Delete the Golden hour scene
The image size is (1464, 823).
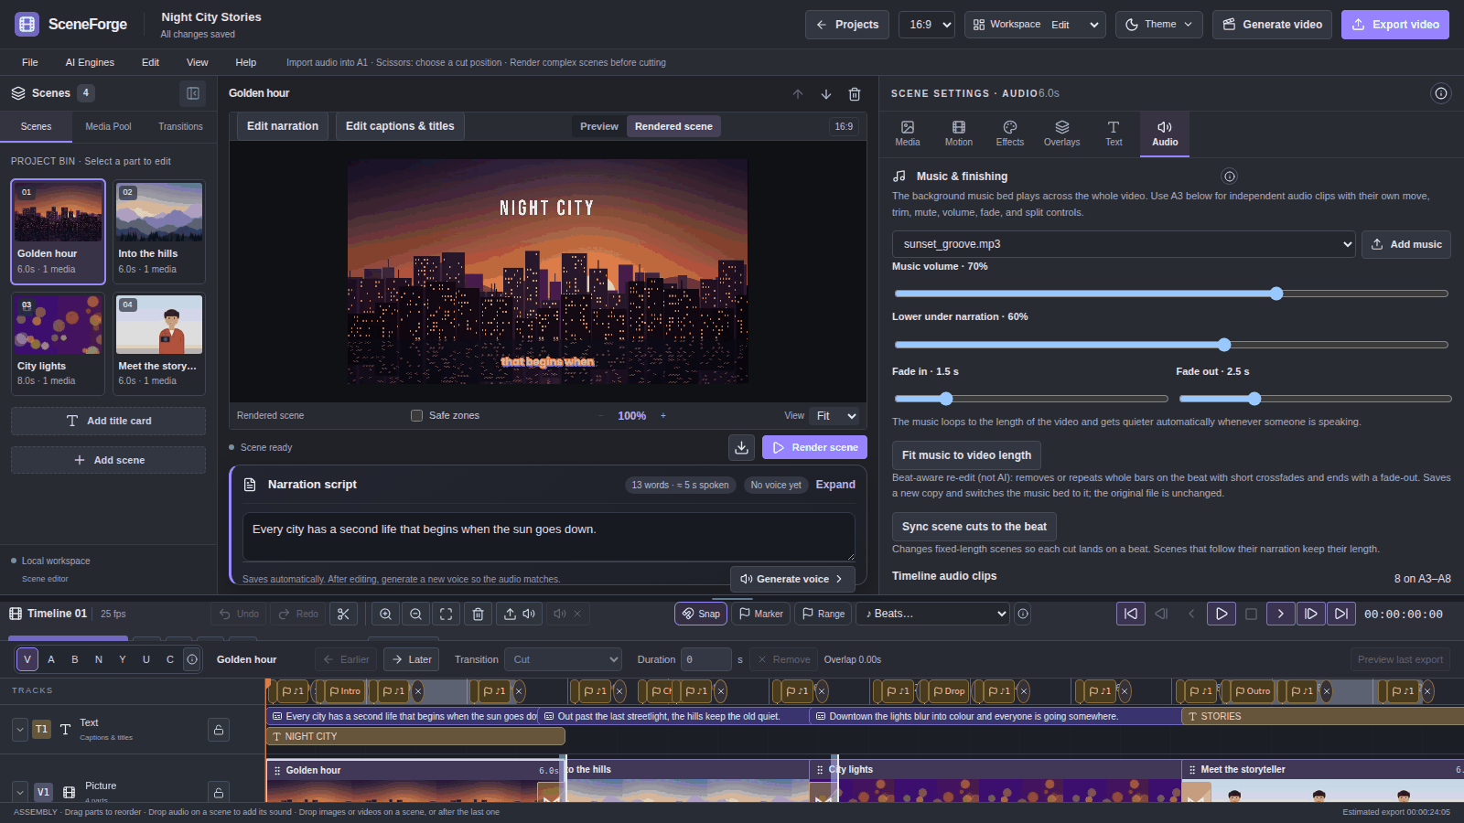[x=855, y=93]
